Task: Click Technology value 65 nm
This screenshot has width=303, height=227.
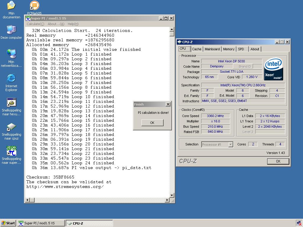Action: [209, 77]
